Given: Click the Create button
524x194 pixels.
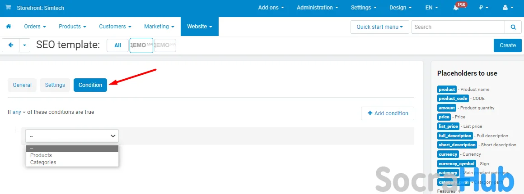Looking at the screenshot, I should point(507,45).
